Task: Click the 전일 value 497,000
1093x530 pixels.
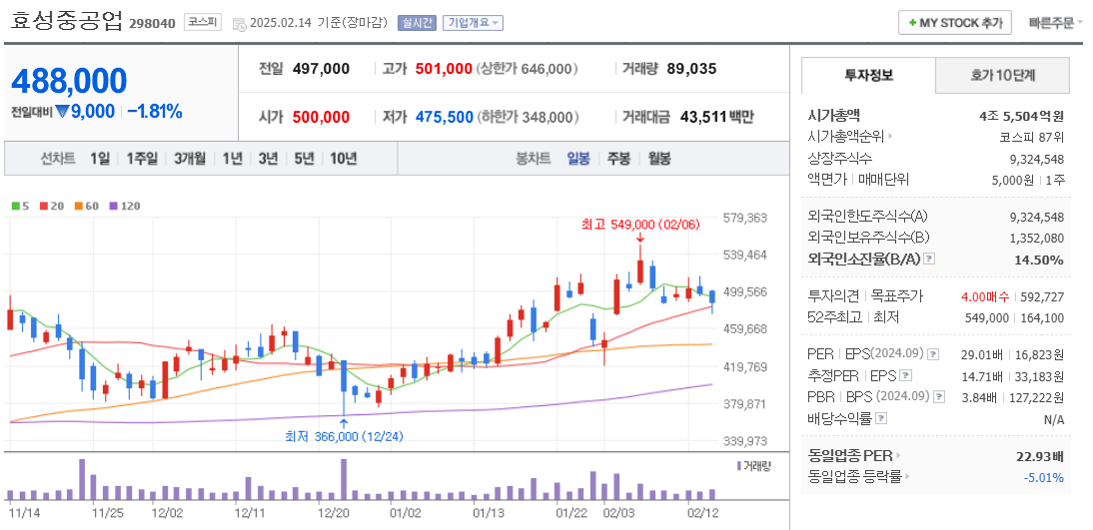Action: tap(321, 69)
